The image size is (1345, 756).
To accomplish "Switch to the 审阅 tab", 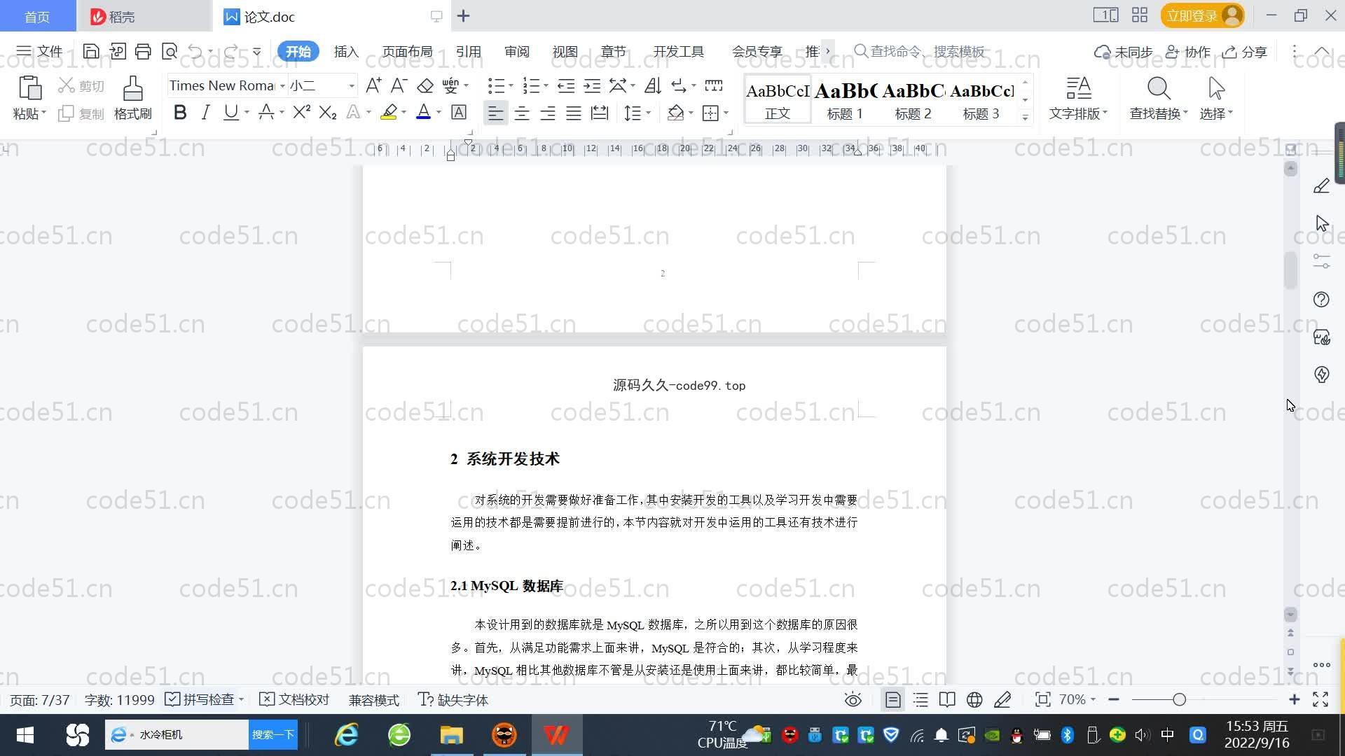I will [516, 52].
